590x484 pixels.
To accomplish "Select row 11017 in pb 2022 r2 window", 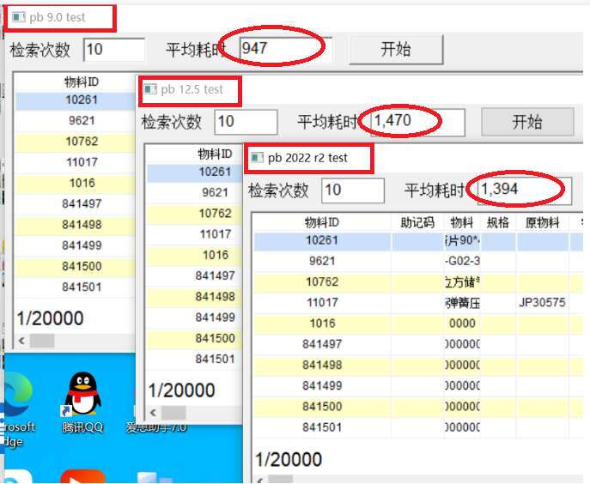I will pyautogui.click(x=417, y=303).
